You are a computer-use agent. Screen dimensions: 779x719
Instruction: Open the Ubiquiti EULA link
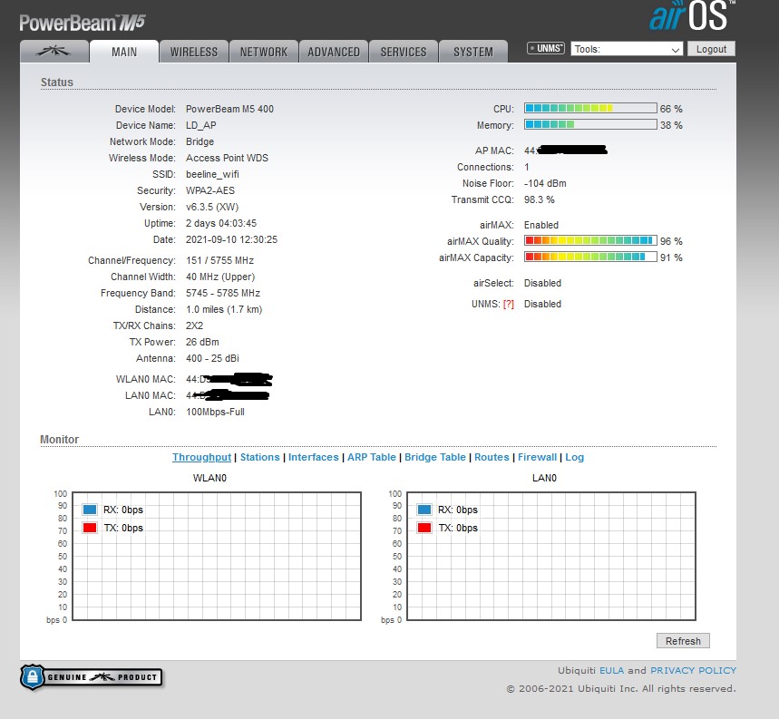pos(611,670)
